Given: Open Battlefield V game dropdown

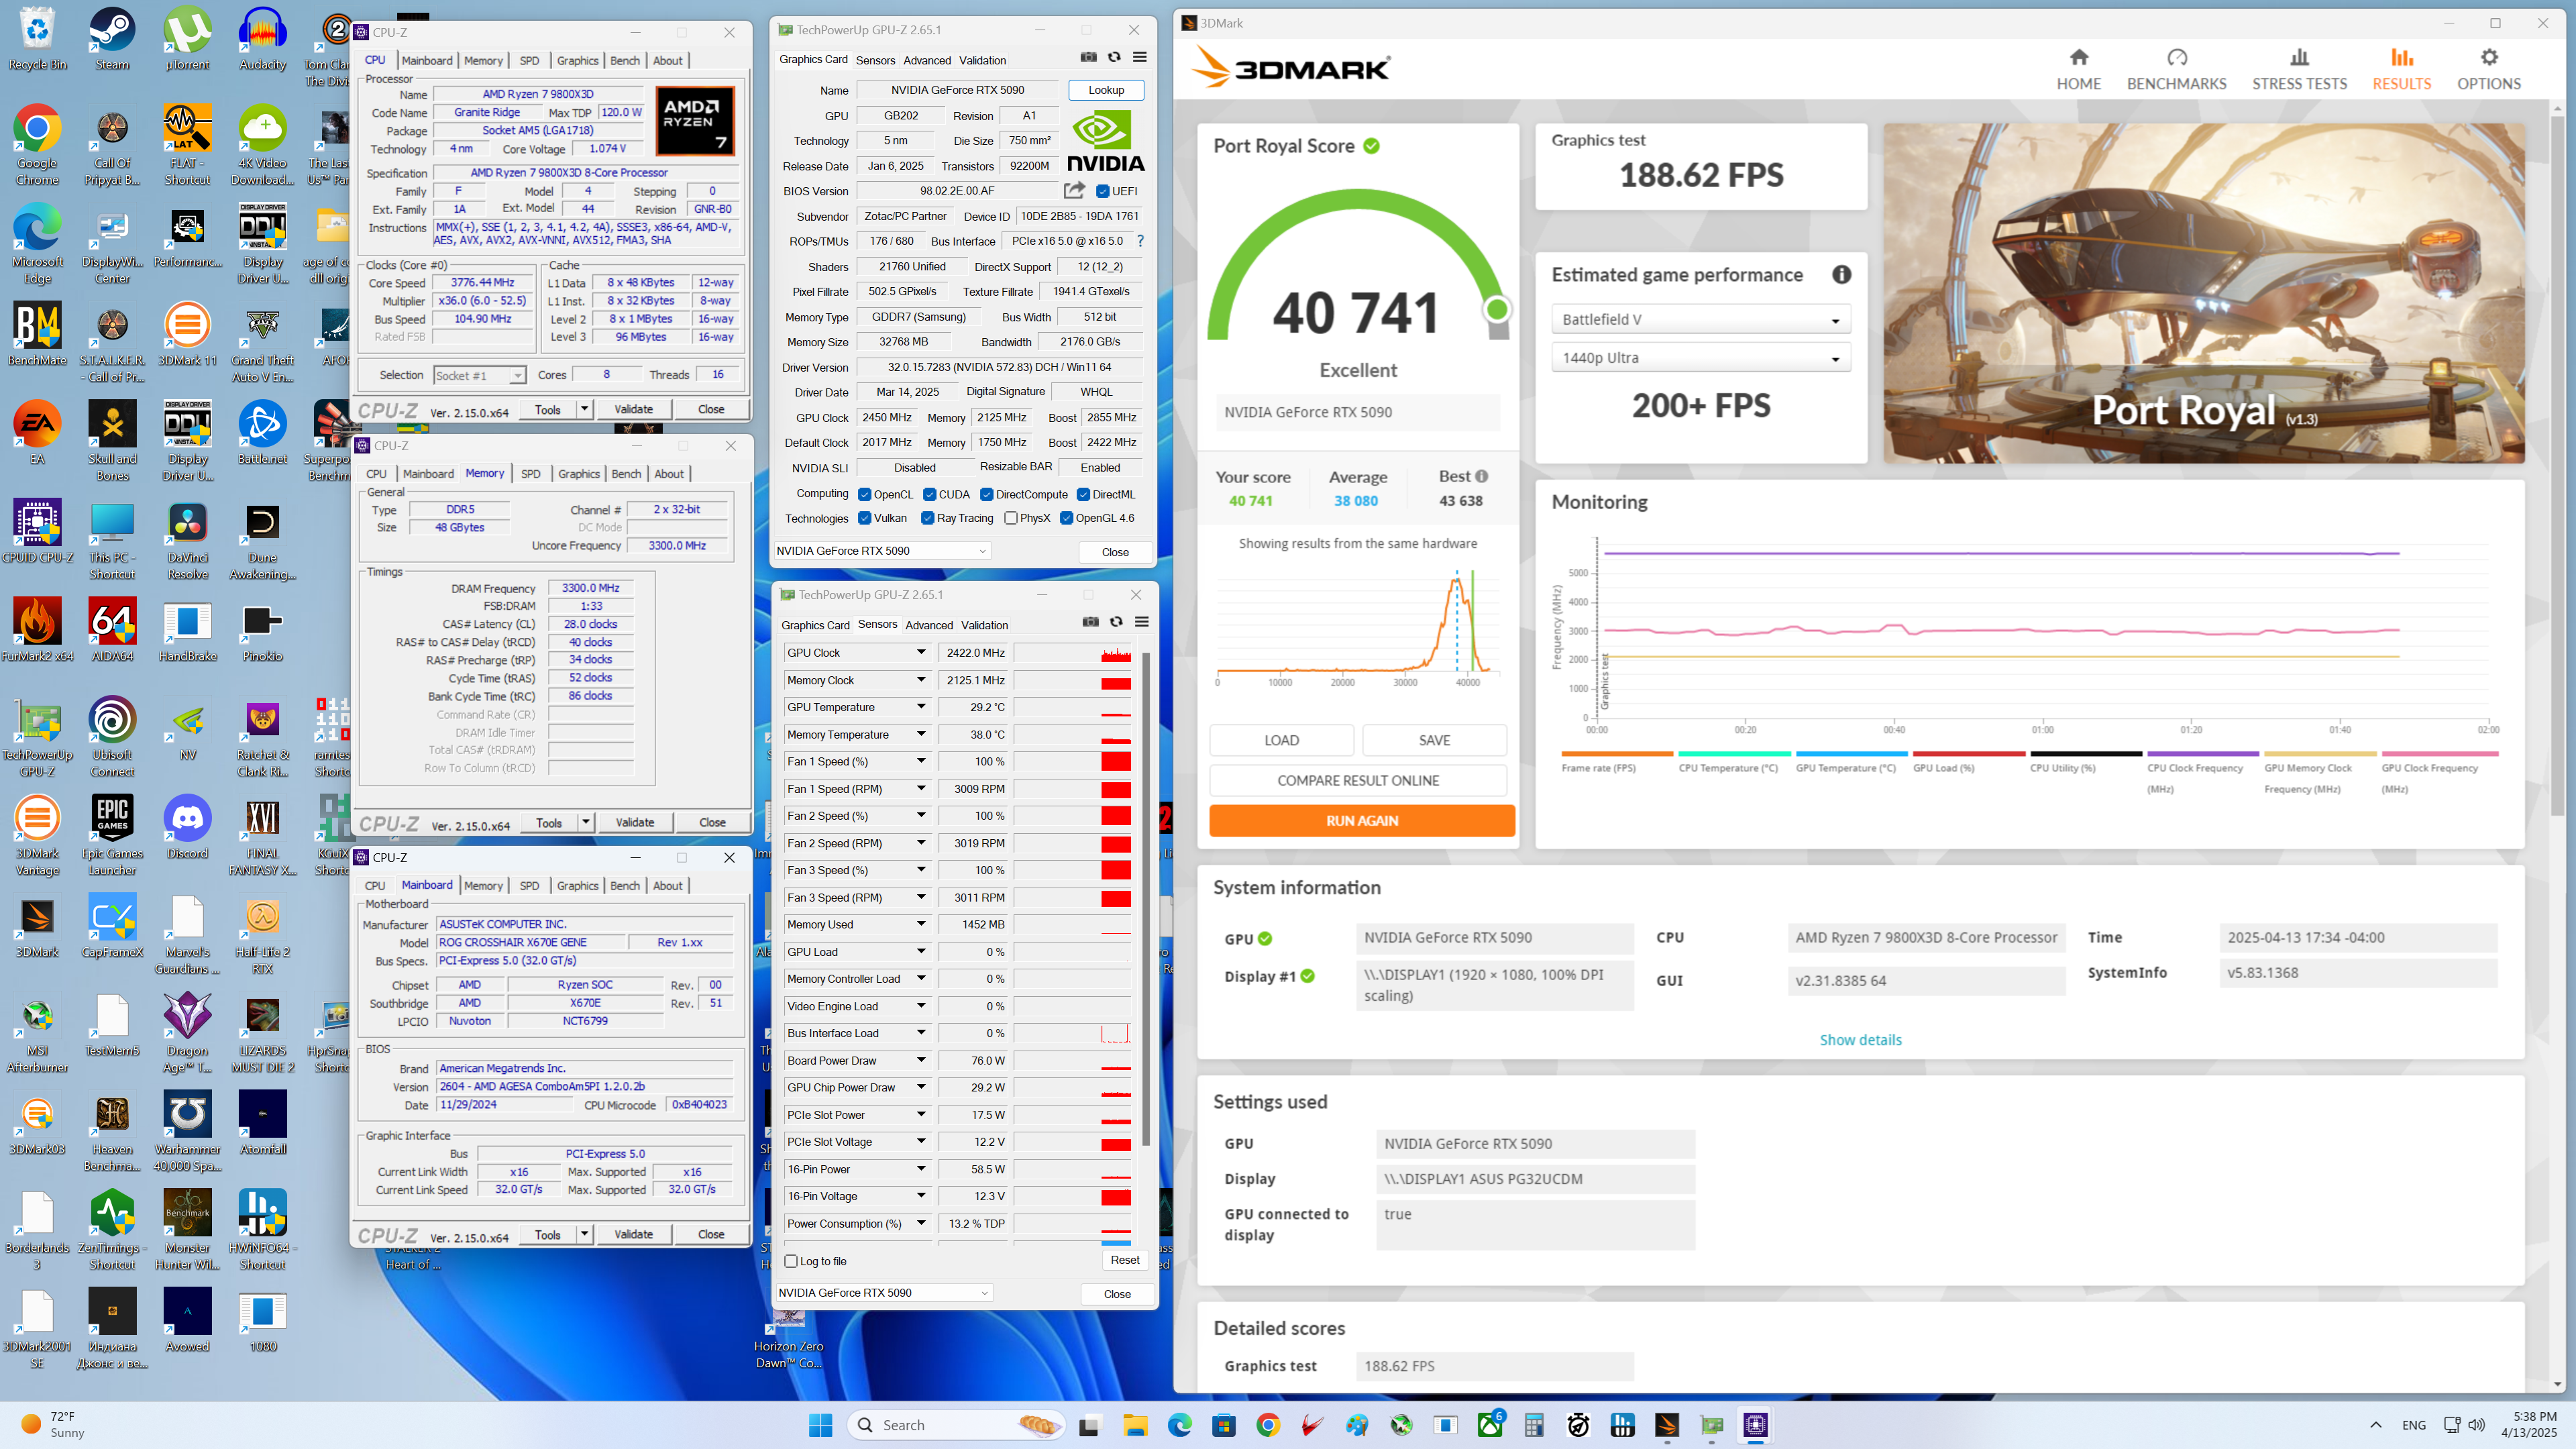Looking at the screenshot, I should pos(1700,319).
